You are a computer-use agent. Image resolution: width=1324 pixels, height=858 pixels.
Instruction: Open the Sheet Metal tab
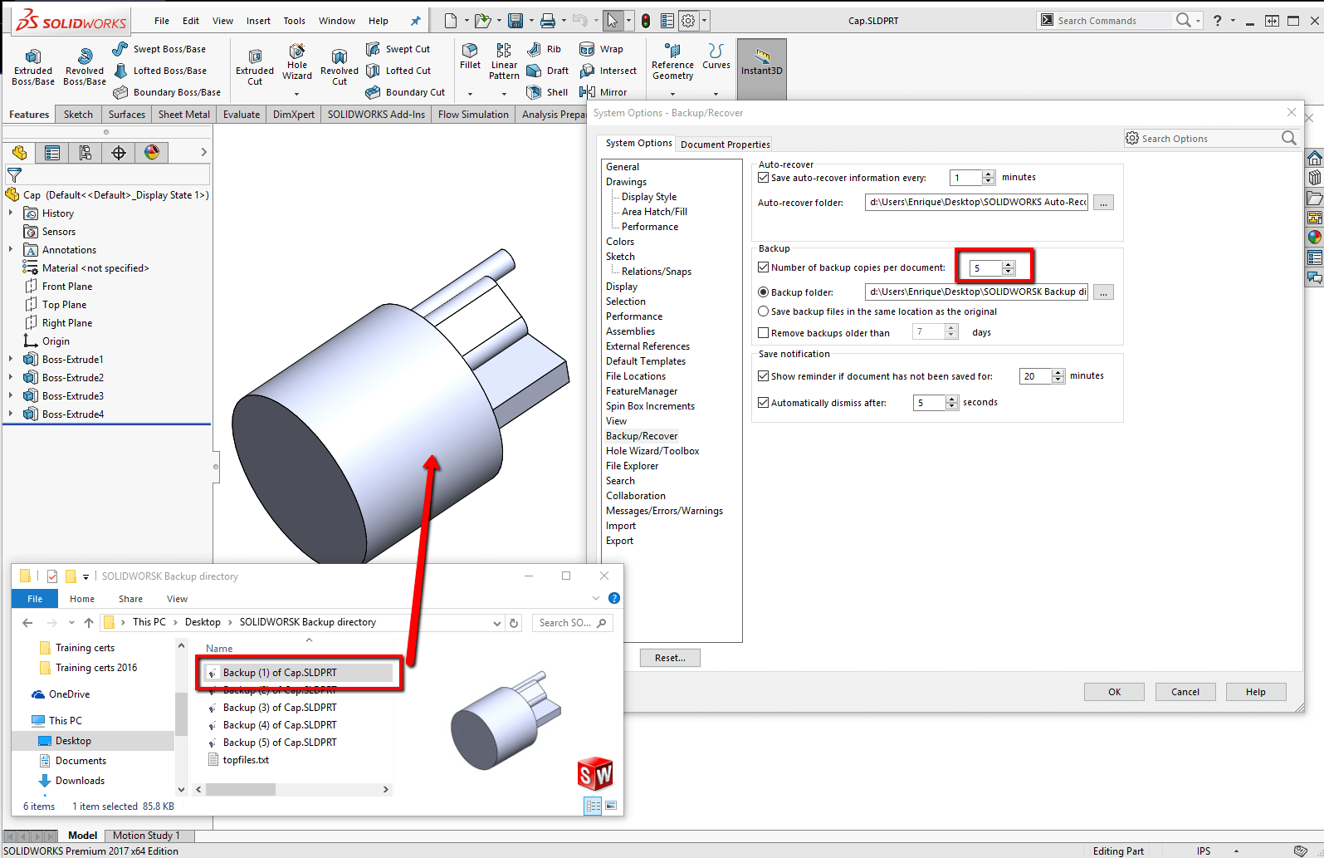pos(183,115)
